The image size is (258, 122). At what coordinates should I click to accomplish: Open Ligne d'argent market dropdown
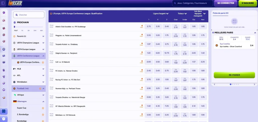pos(160,14)
